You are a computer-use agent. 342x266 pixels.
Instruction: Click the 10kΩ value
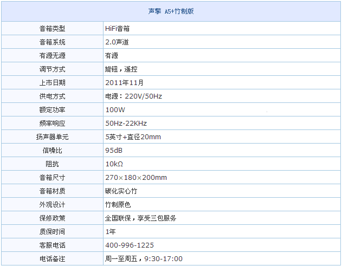tap(114, 164)
